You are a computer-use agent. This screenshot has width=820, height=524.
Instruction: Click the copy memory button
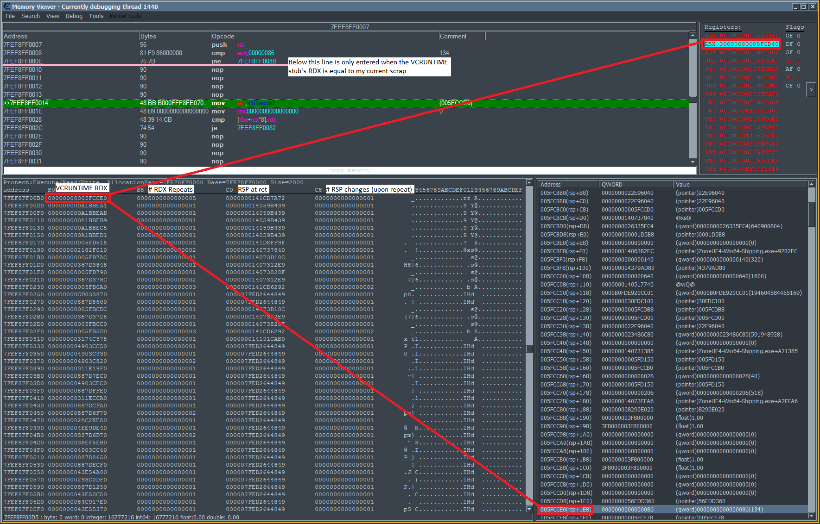(349, 170)
